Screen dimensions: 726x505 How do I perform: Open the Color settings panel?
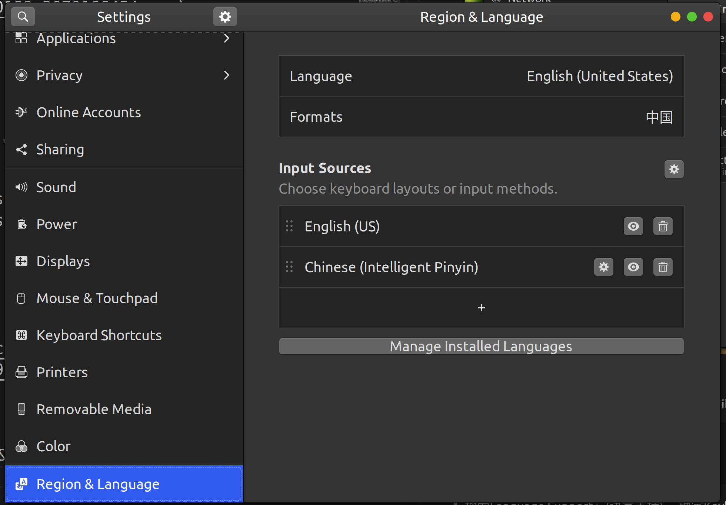click(53, 447)
